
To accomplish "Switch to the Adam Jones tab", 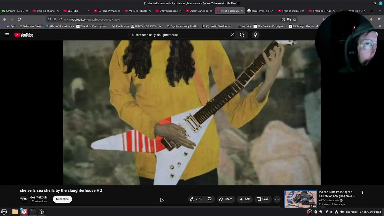I will coord(199,11).
